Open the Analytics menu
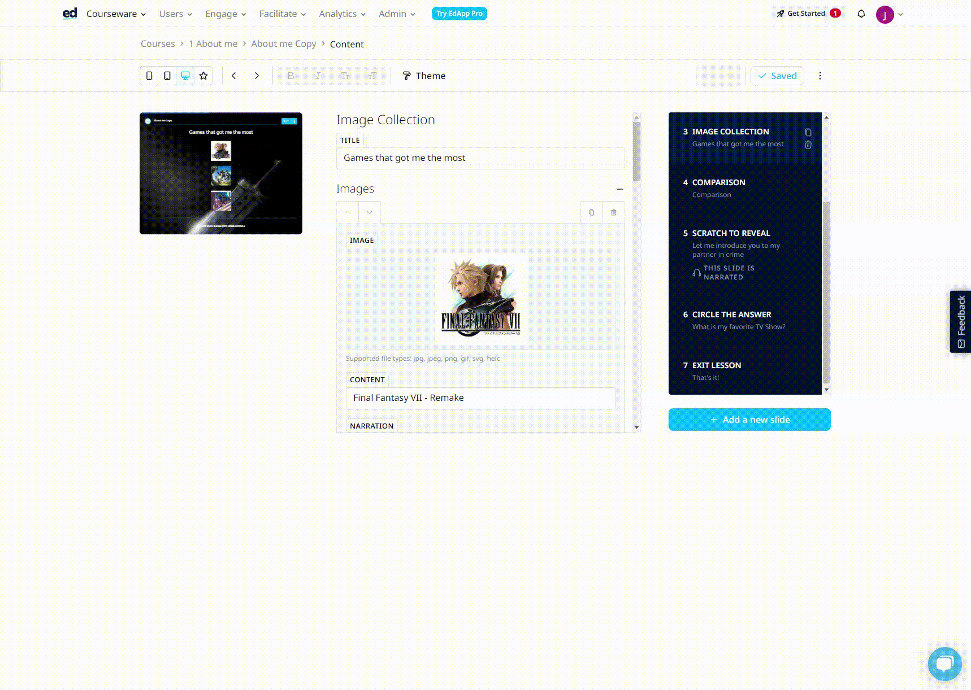 342,14
